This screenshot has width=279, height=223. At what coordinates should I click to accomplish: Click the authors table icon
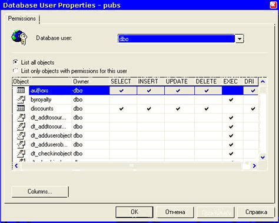point(21,91)
